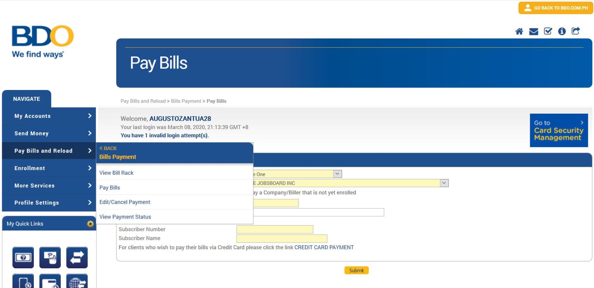Click the NAVIGATE tab
The width and height of the screenshot is (594, 288).
click(26, 99)
